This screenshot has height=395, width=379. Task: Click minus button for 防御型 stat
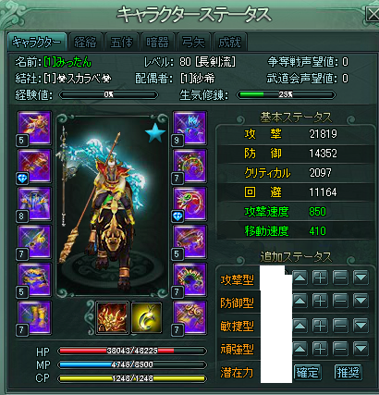click(340, 301)
